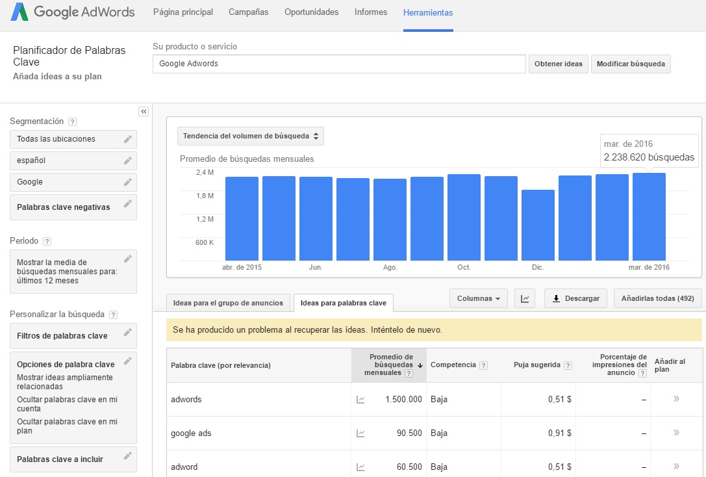Open the Columnas dropdown
This screenshot has width=706, height=477.
click(478, 298)
